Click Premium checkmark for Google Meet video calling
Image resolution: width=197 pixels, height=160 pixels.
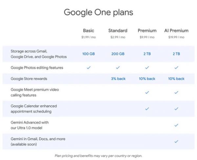point(147,92)
